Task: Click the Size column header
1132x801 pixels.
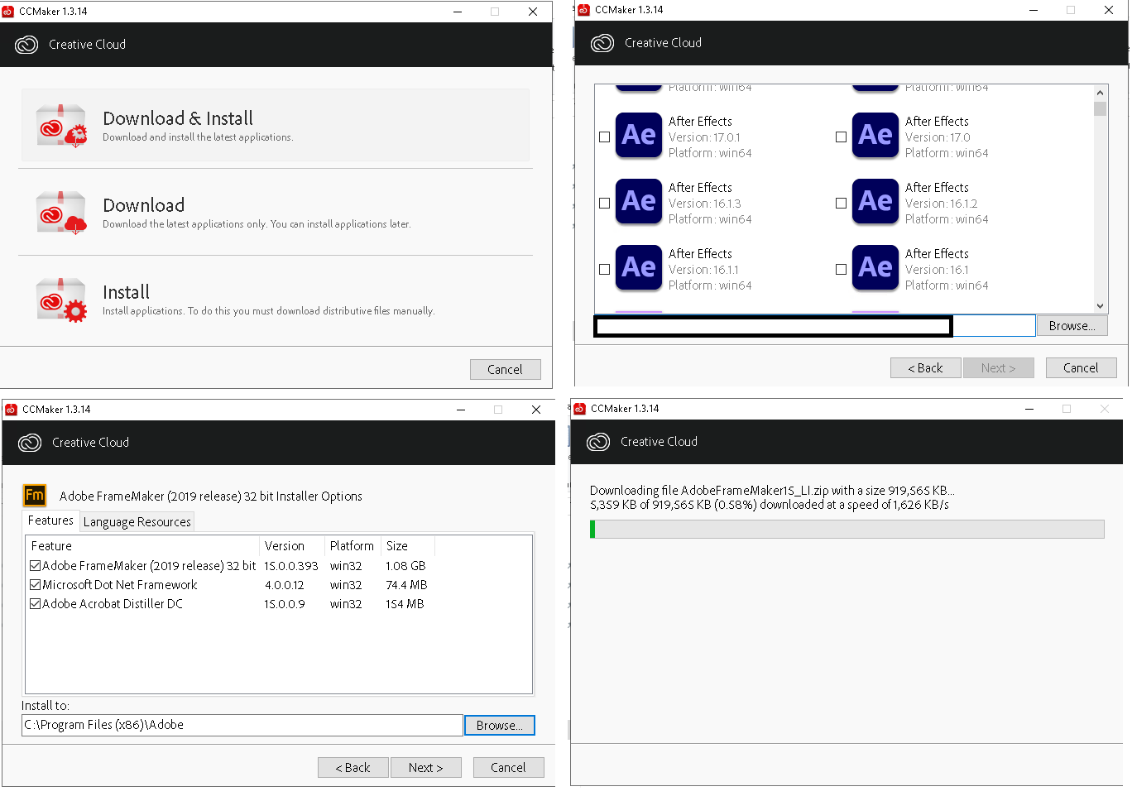Action: [x=408, y=546]
